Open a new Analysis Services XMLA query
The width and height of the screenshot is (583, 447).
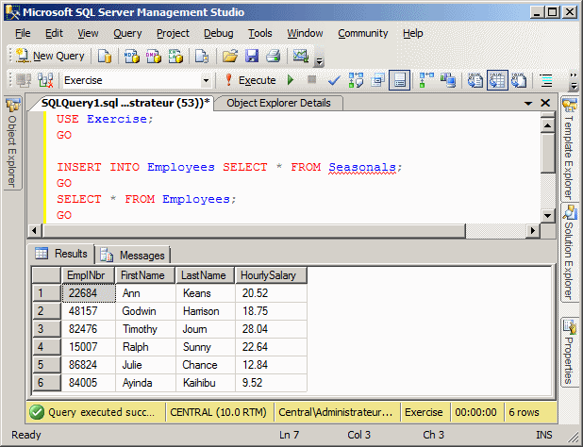click(175, 56)
